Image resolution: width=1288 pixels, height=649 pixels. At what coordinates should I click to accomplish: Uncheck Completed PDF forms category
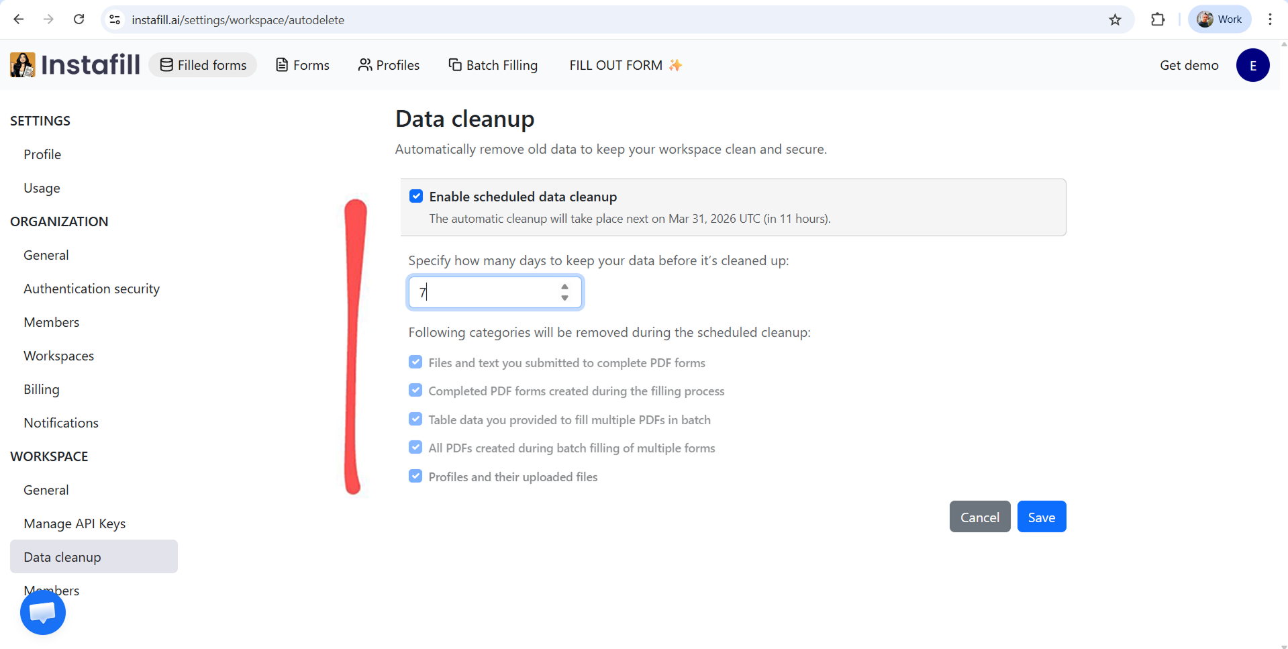coord(415,390)
